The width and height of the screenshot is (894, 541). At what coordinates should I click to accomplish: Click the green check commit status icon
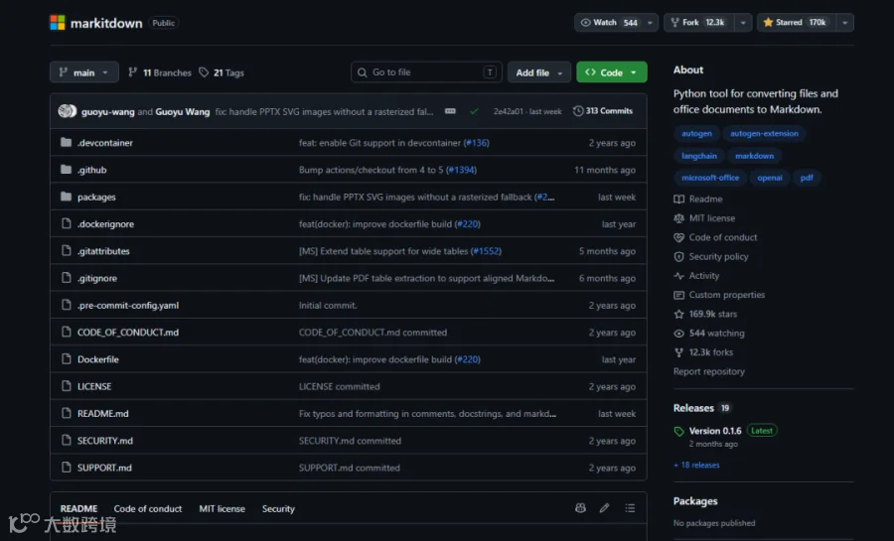(474, 111)
